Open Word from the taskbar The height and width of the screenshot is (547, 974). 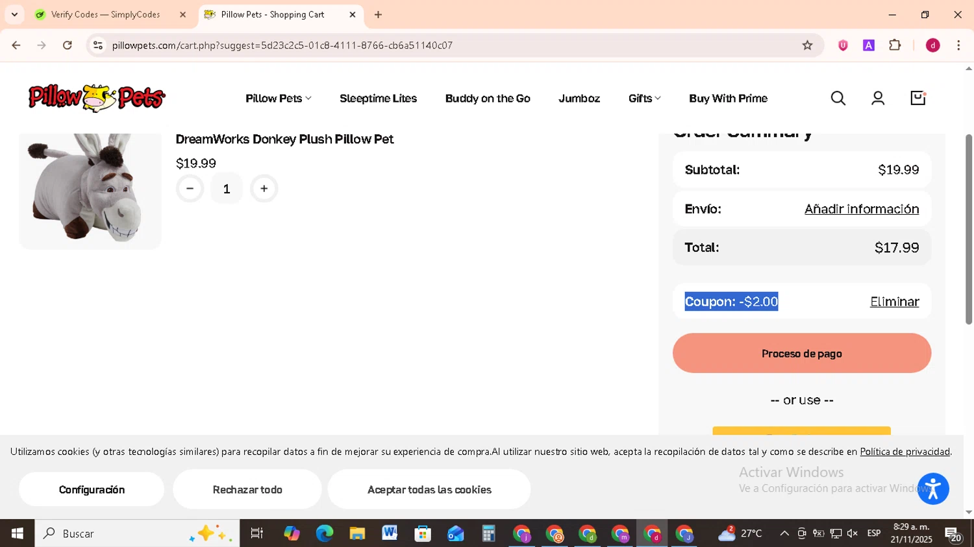[x=390, y=533]
